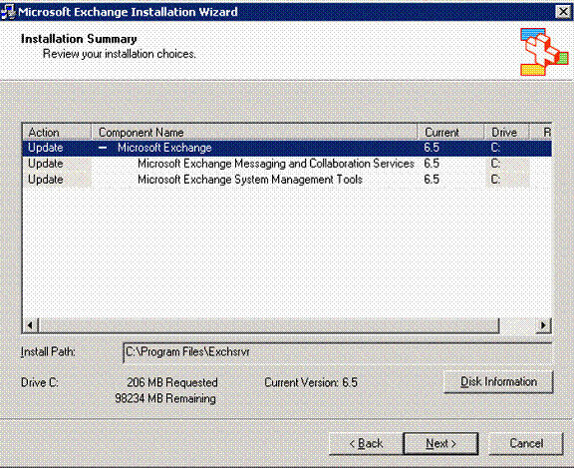Cancel the installation wizard
This screenshot has height=468, width=574.
tap(526, 443)
